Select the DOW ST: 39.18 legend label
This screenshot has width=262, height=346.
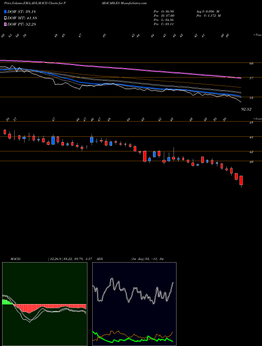point(21,12)
